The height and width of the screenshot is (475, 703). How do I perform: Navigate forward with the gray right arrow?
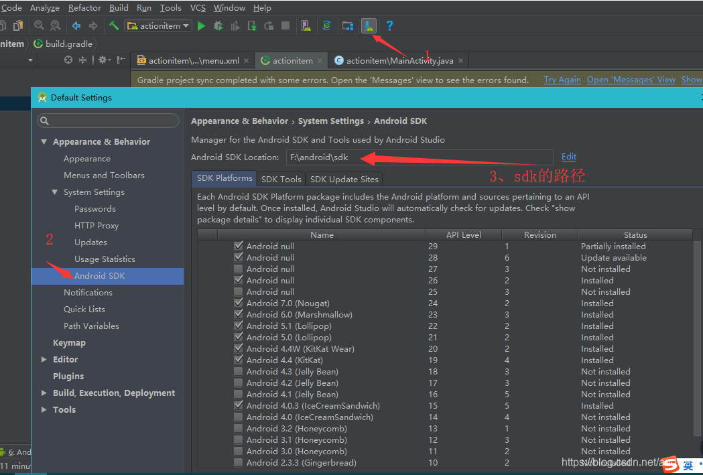(x=92, y=26)
